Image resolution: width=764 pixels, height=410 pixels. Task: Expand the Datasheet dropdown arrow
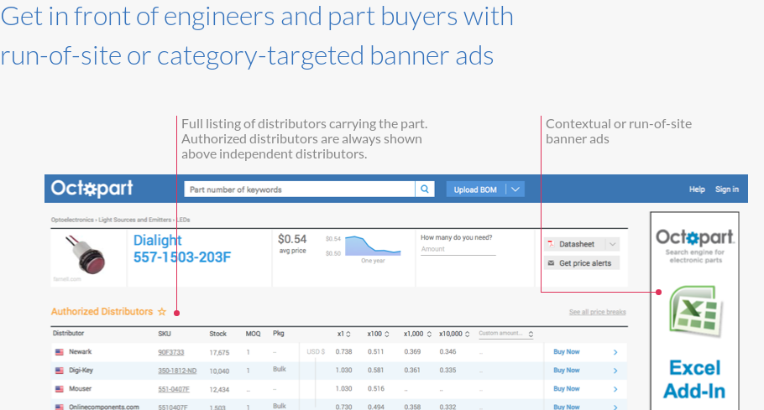613,244
